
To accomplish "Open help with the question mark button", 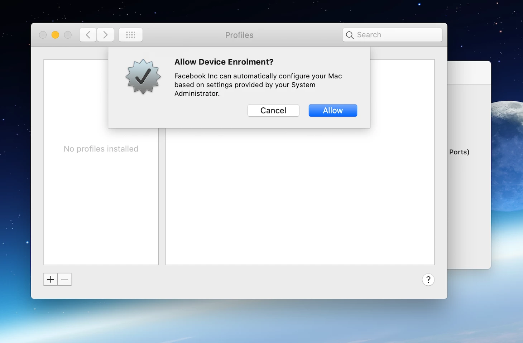I will tap(428, 280).
